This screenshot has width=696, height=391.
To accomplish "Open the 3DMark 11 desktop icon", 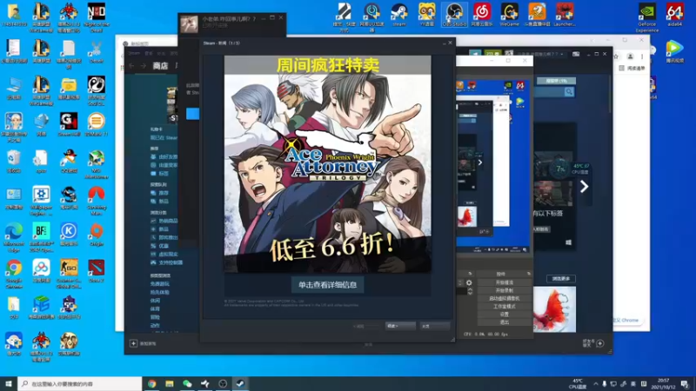I will [x=97, y=124].
